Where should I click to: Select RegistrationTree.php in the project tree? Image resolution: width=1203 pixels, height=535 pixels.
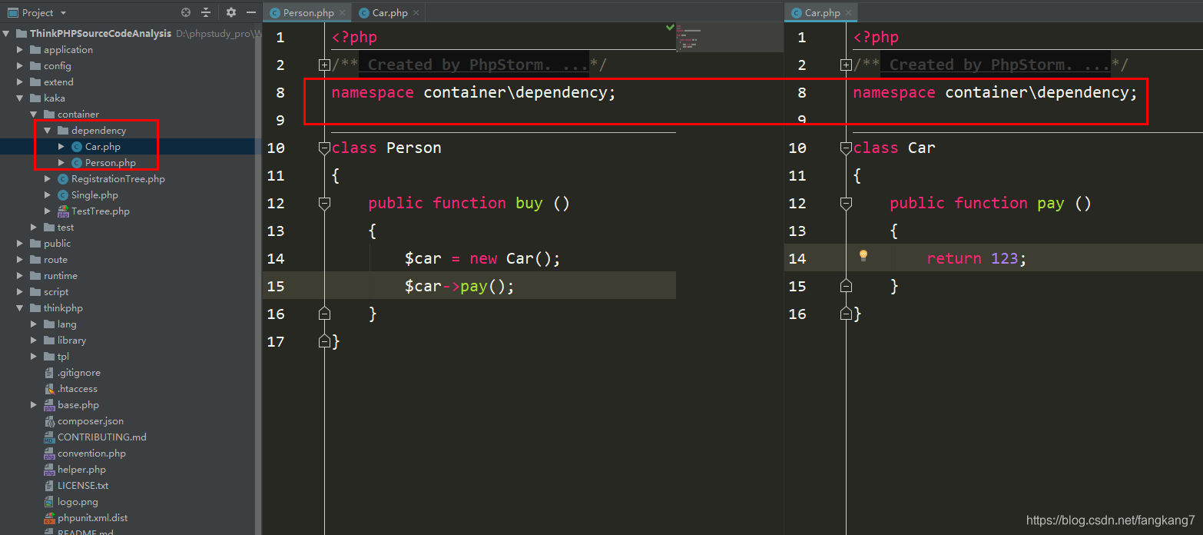pos(118,179)
